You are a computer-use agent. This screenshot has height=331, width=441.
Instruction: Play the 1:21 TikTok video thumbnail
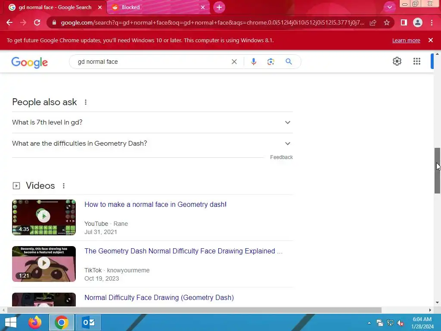[44, 264]
